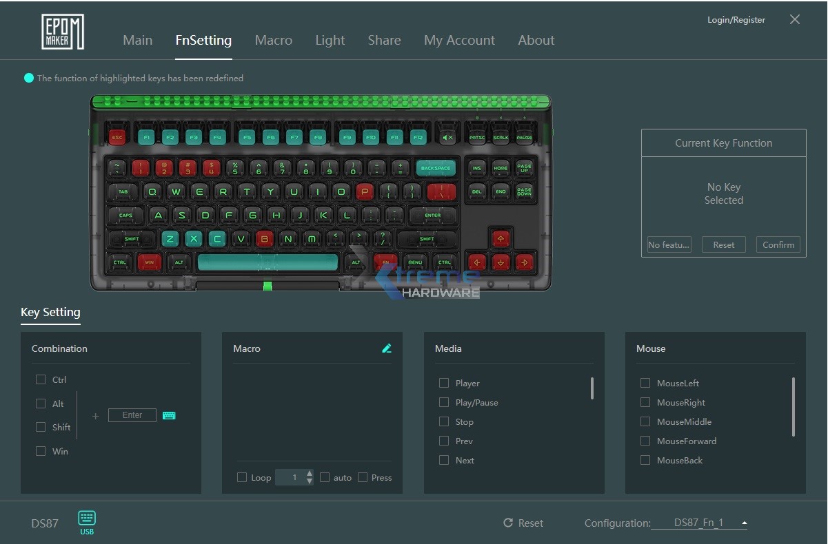Click the Epomaker logo
Screen dimensions: 828x544
click(x=62, y=32)
